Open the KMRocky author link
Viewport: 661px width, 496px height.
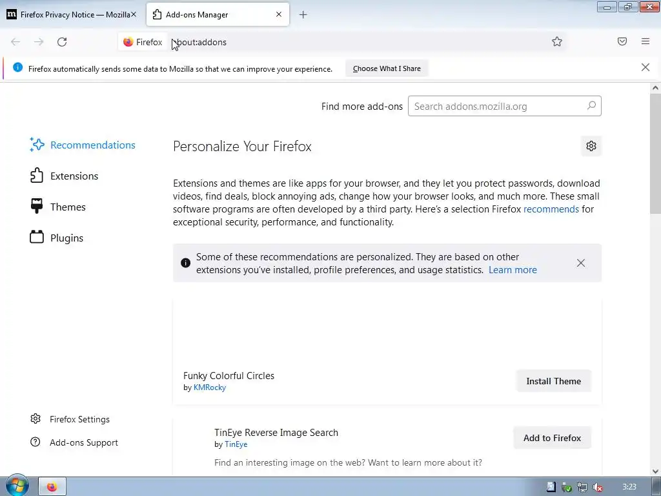click(210, 387)
